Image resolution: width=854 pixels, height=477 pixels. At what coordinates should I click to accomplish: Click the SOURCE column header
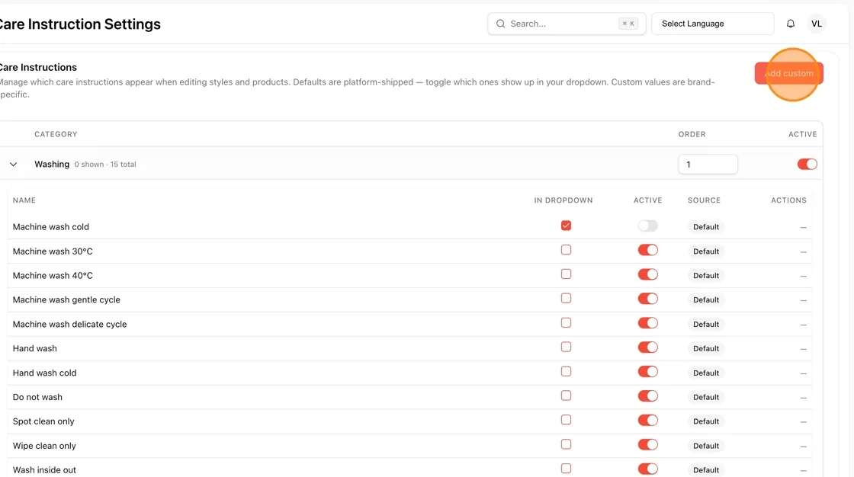click(704, 200)
